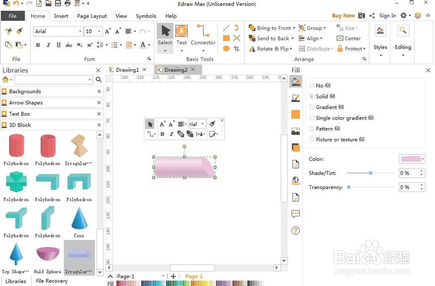
Task: Click the Sign In link
Action: (x=388, y=16)
